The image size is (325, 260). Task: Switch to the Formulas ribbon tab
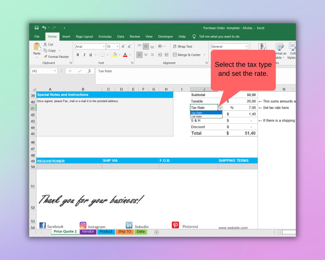[x=105, y=36]
